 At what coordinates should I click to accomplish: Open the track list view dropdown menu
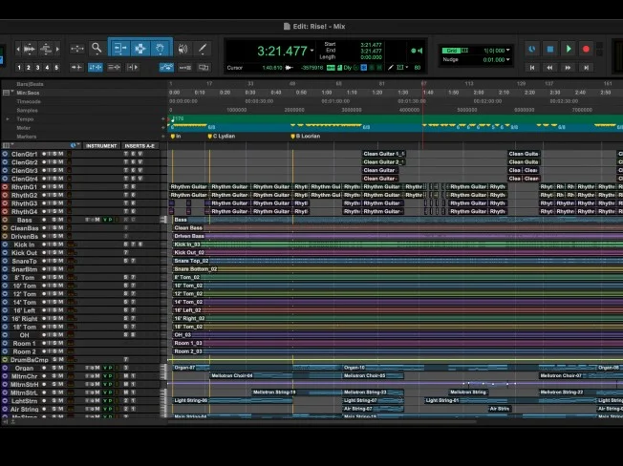pos(6,146)
